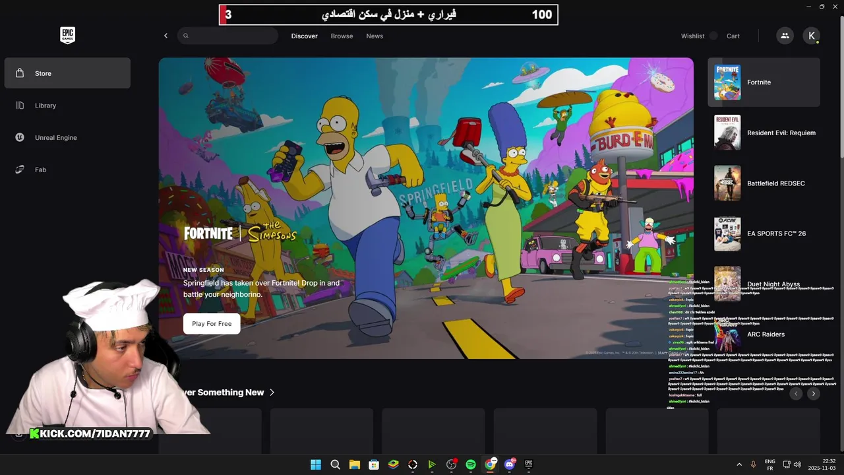
Task: Click the Epic Games logo in the sidebar
Action: click(67, 36)
